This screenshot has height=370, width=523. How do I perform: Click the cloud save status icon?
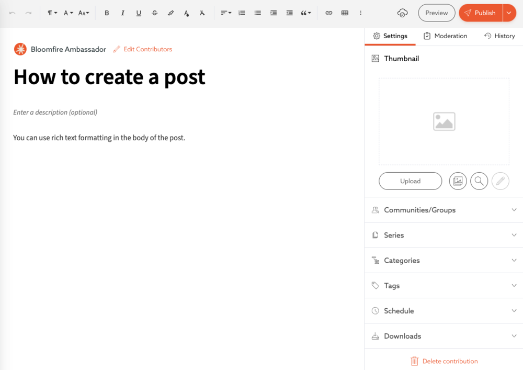point(403,13)
